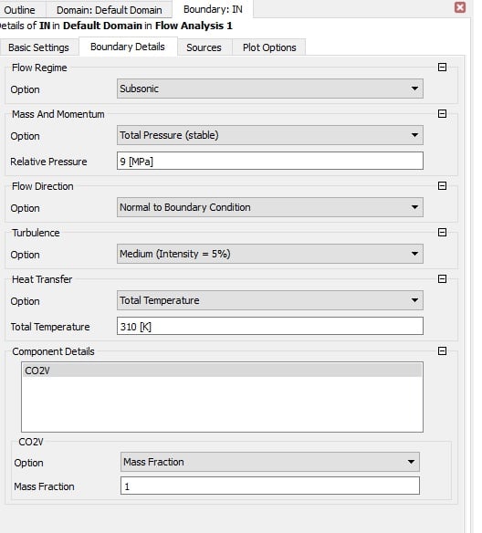Open the Basic Settings tab
This screenshot has height=533, width=482.
click(38, 47)
